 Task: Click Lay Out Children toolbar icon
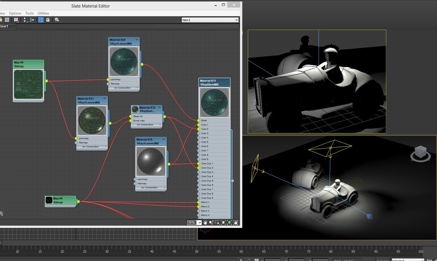tap(32, 20)
